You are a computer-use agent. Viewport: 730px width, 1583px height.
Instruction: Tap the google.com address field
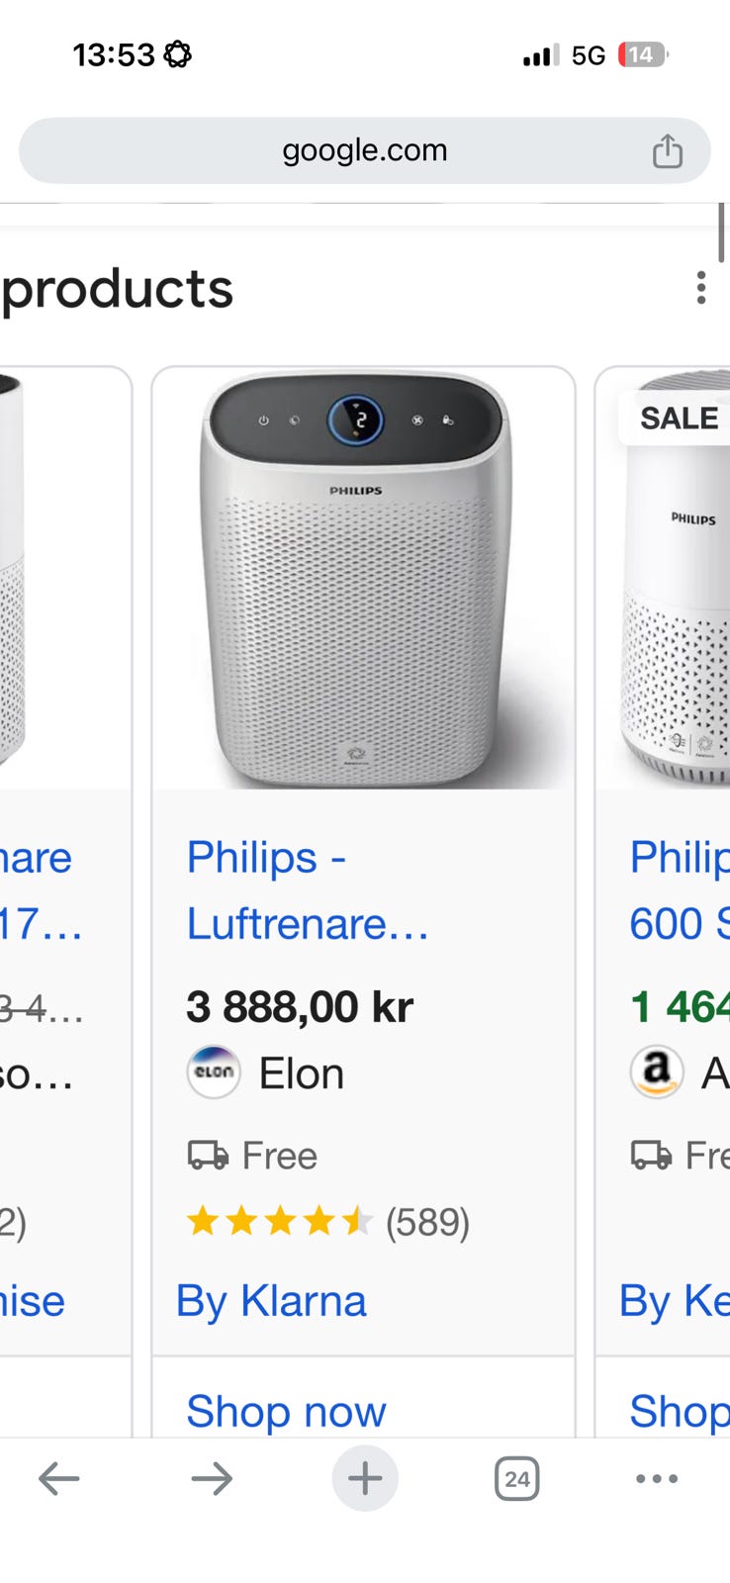coord(364,151)
